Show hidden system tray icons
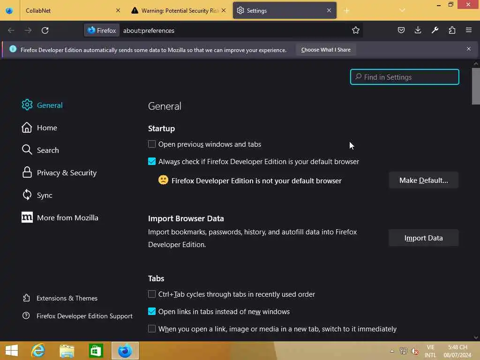 (392, 351)
